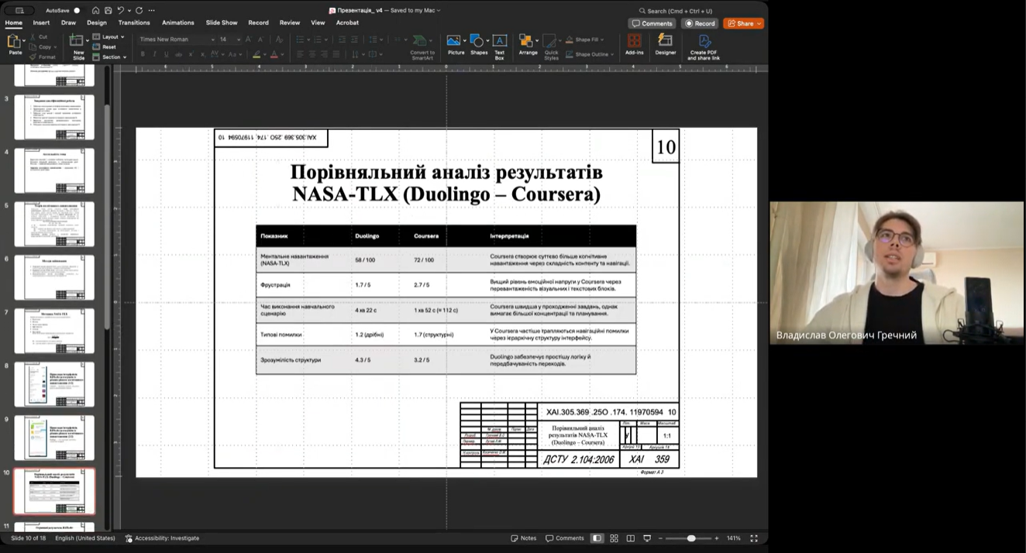Click the Paste clipboard icon
This screenshot has height=553, width=1026.
click(15, 42)
